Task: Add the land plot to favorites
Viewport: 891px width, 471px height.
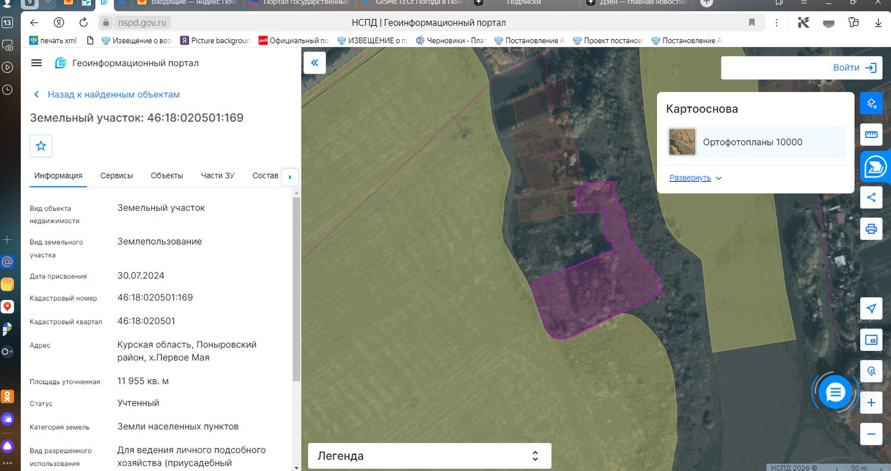Action: tap(41, 146)
